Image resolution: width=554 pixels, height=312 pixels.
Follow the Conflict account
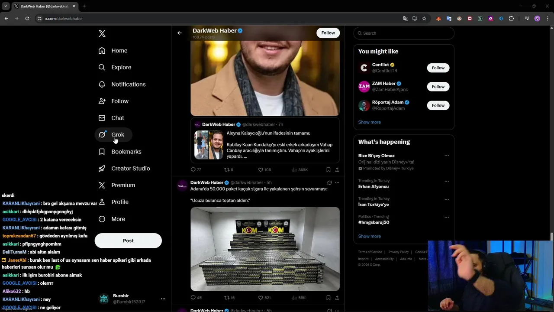438,68
